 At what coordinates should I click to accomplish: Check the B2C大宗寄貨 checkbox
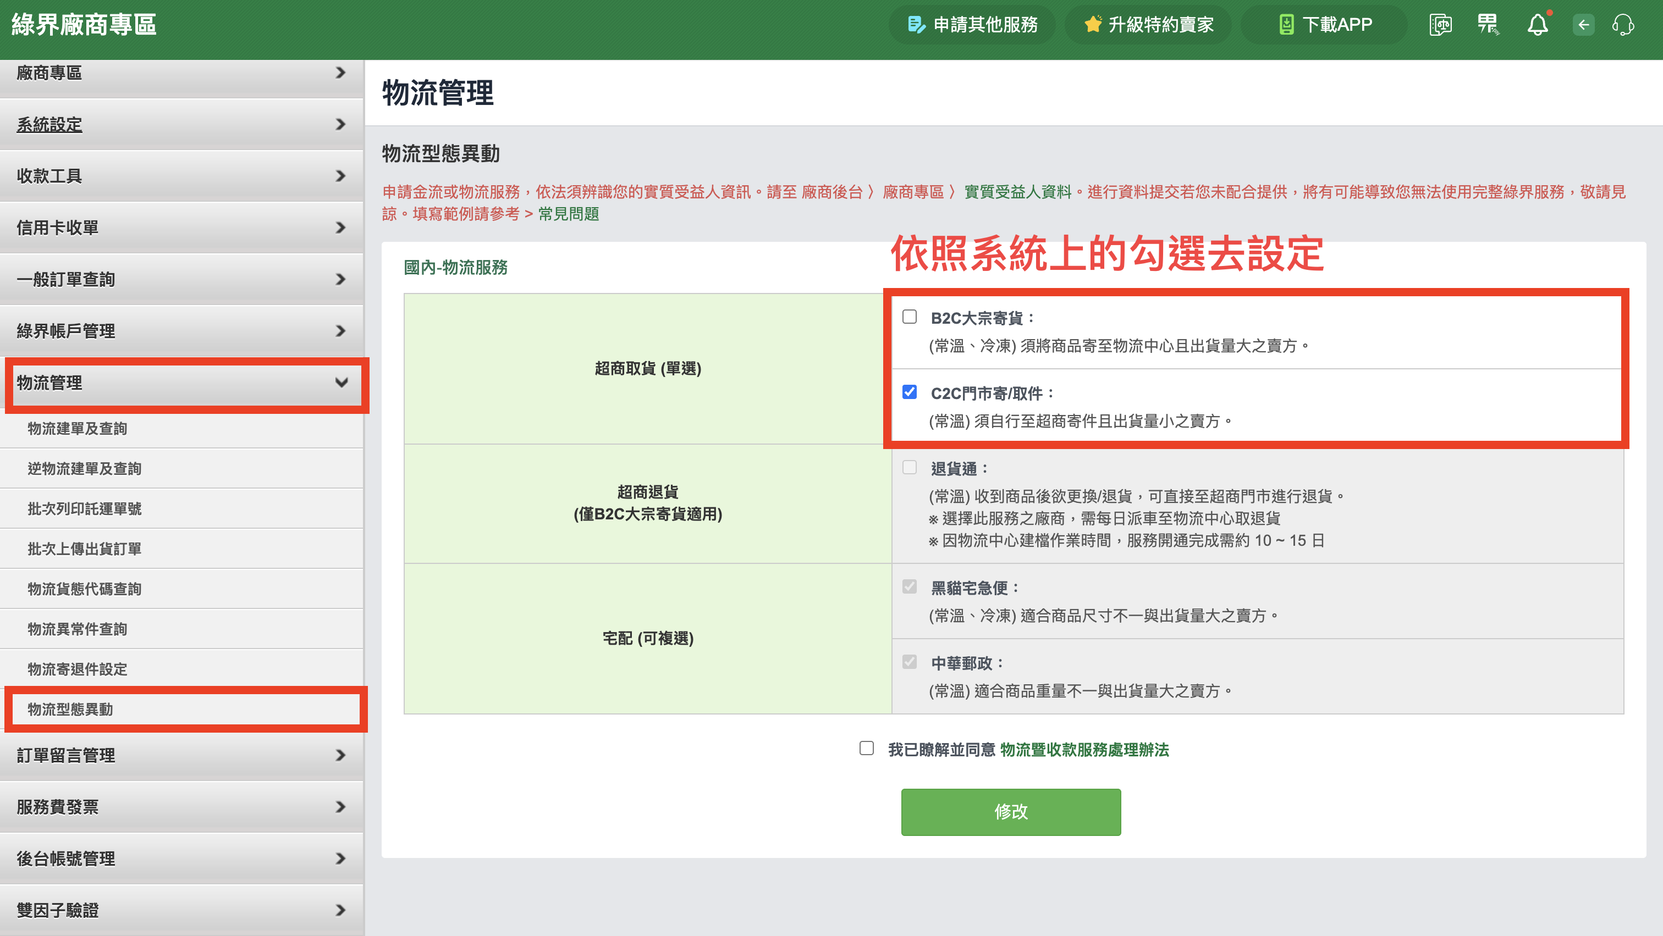[910, 317]
